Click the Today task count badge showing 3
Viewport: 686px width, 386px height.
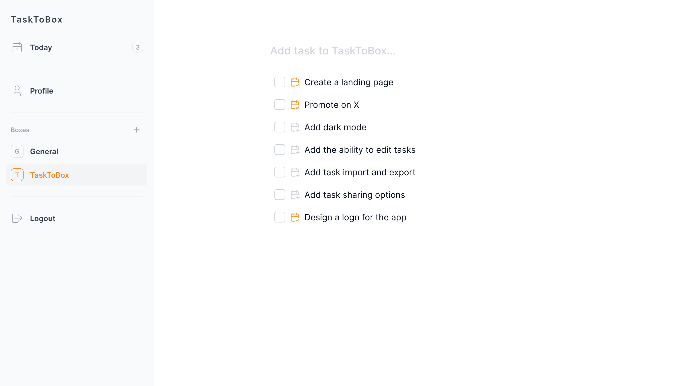click(137, 47)
